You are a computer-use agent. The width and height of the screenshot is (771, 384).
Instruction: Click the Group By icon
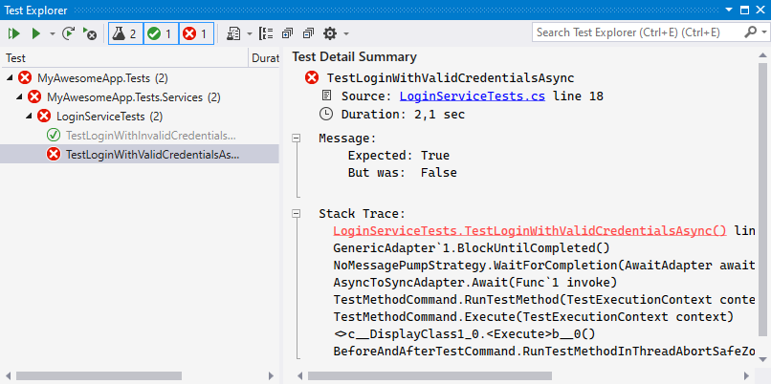click(x=267, y=33)
